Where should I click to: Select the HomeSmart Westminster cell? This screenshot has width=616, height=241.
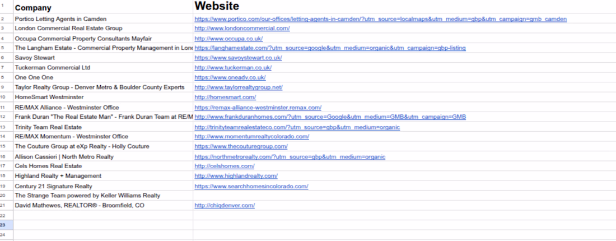tap(103, 97)
